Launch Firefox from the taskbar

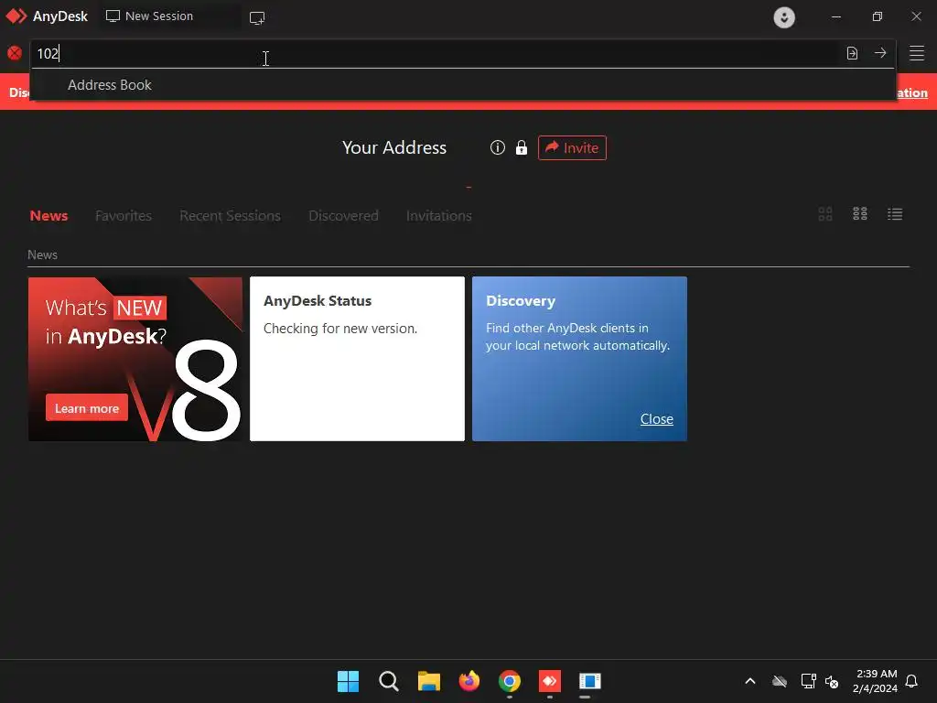pos(469,681)
